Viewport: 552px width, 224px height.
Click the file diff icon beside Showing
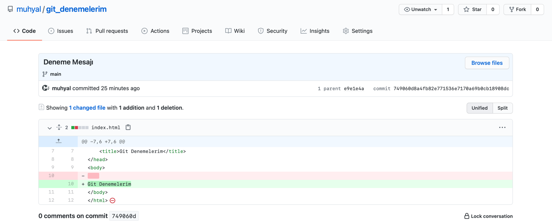[41, 107]
